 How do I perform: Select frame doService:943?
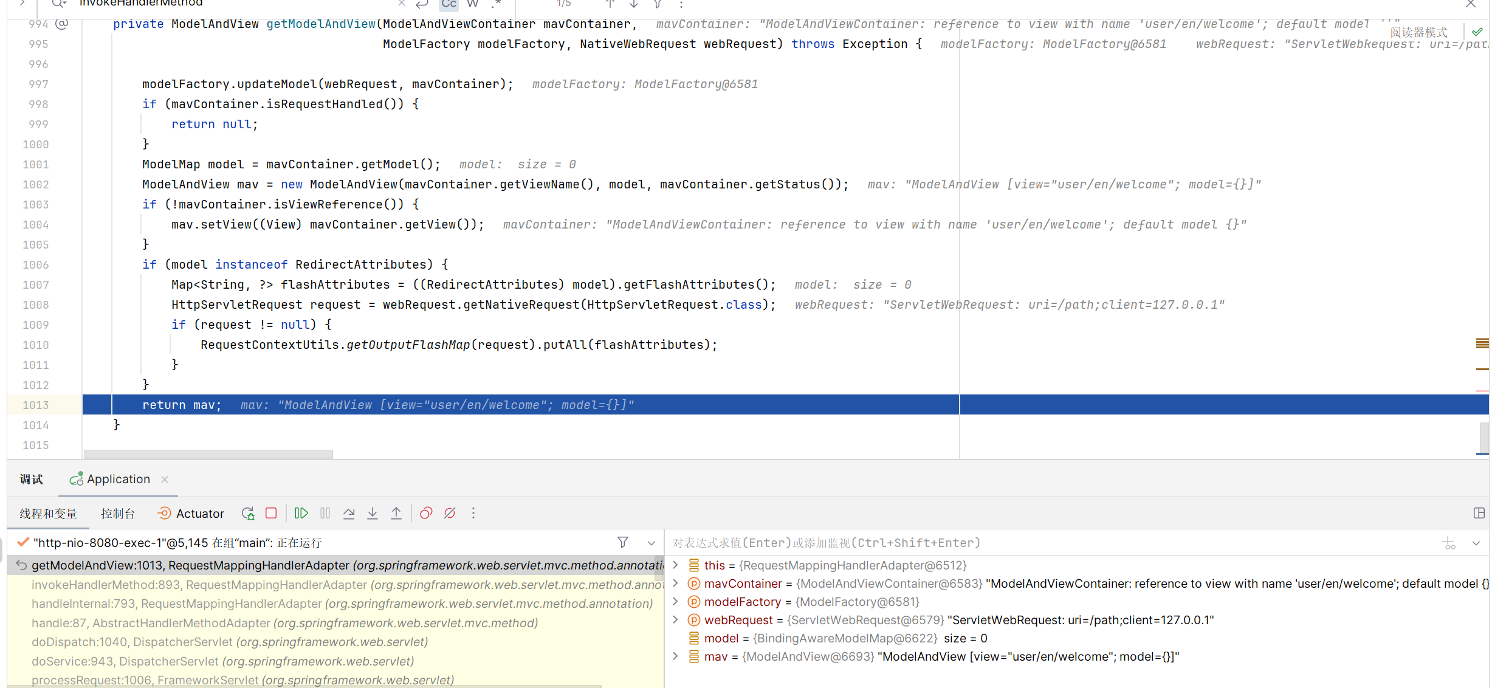point(335,661)
